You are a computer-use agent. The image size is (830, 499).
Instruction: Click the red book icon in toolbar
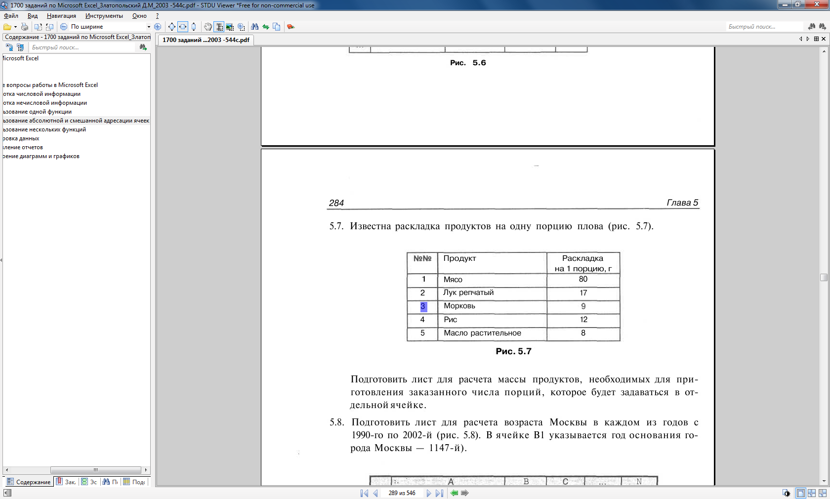(x=290, y=27)
